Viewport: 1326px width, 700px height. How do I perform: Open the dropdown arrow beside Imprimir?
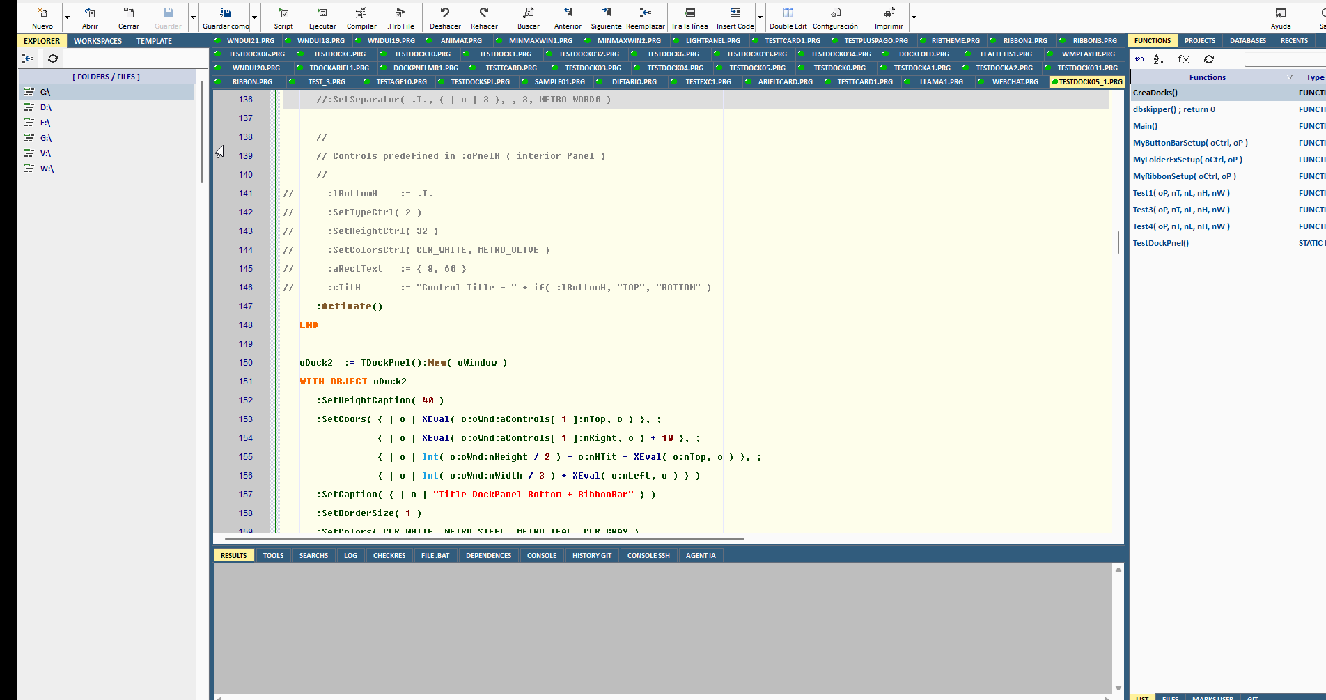[x=914, y=17]
